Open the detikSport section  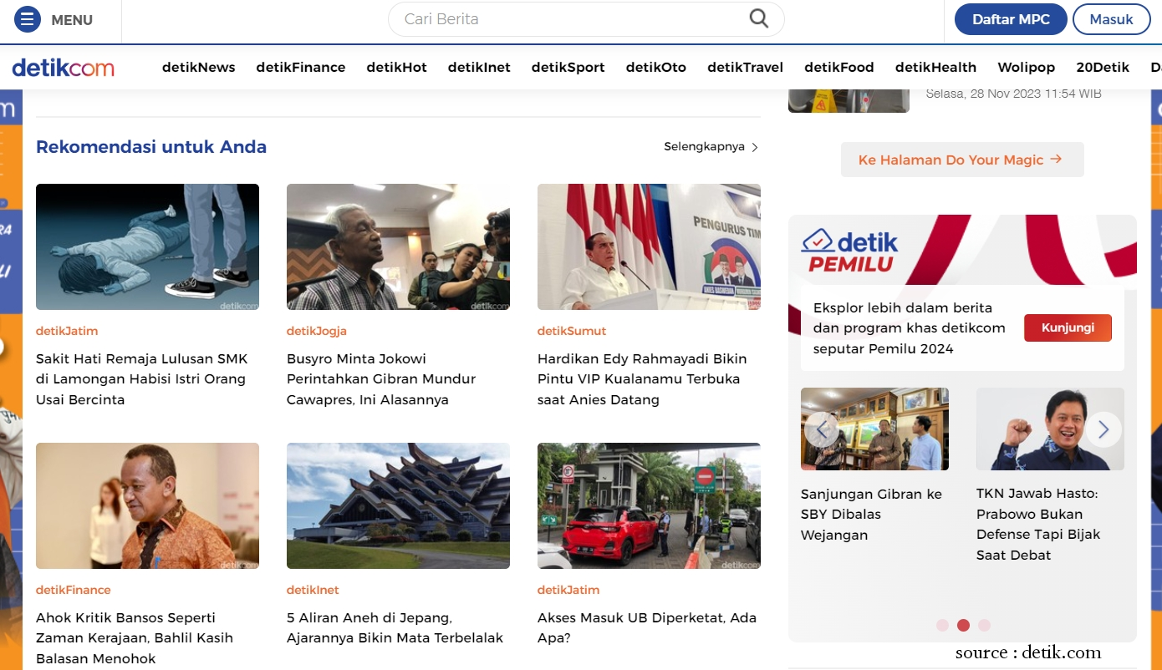(568, 68)
